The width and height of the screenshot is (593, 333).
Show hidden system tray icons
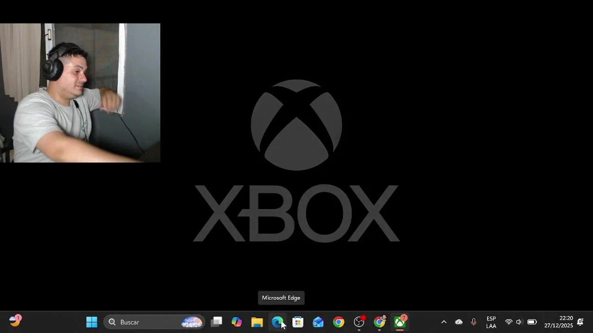point(444,322)
